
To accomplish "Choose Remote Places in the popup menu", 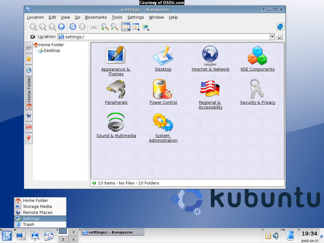I will click(x=40, y=212).
